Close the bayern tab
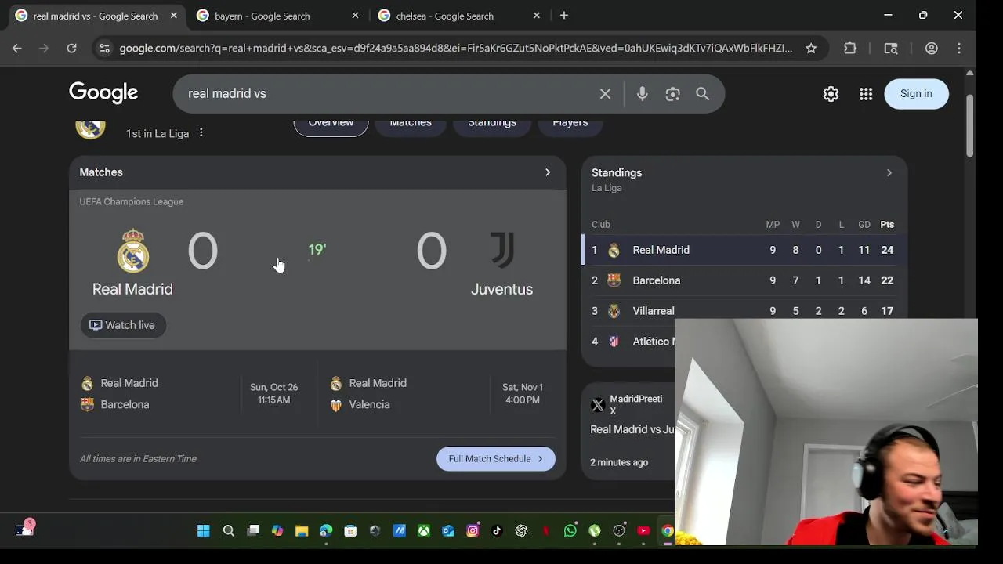Screen dimensions: 1003x564 355,16
